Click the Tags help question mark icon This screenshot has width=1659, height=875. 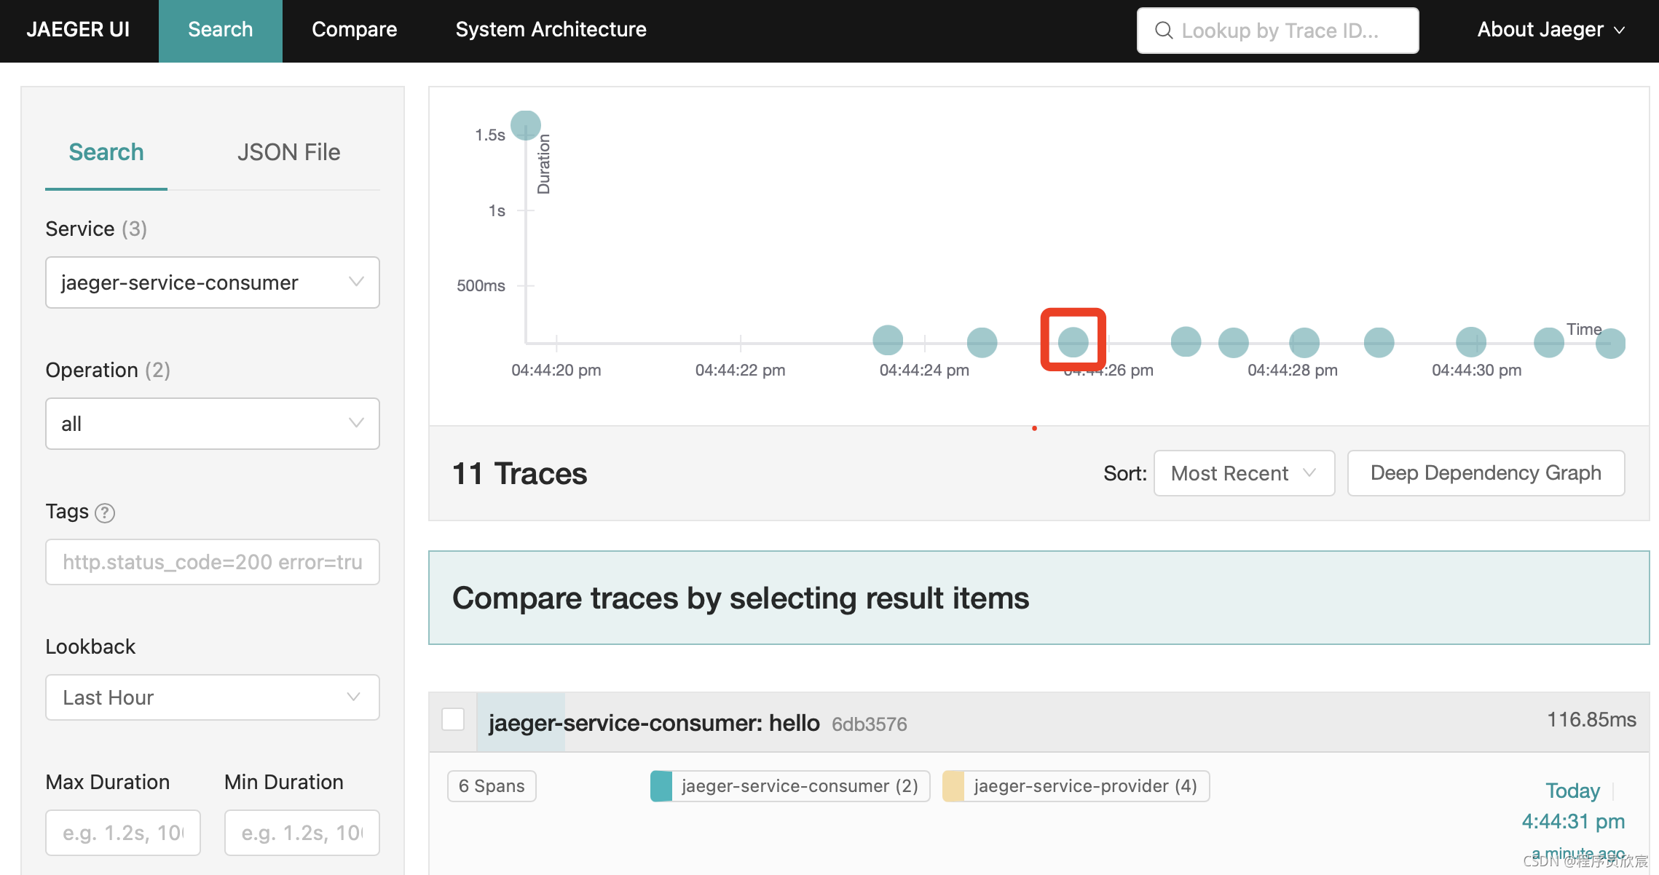coord(105,513)
